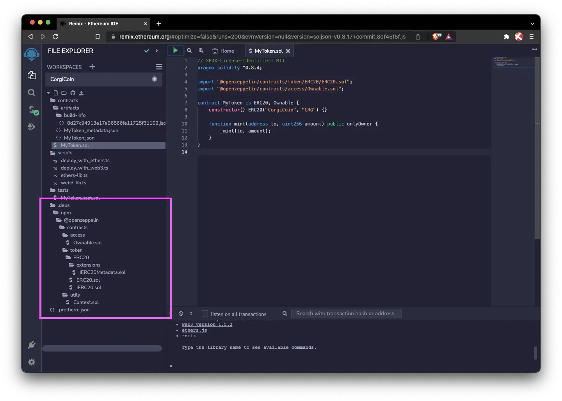Click the Brave Shields lion icon

tap(436, 37)
